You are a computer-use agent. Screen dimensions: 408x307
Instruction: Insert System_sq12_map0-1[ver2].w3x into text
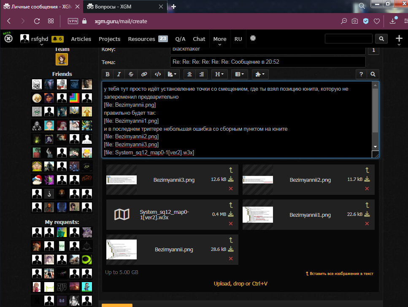point(231,205)
